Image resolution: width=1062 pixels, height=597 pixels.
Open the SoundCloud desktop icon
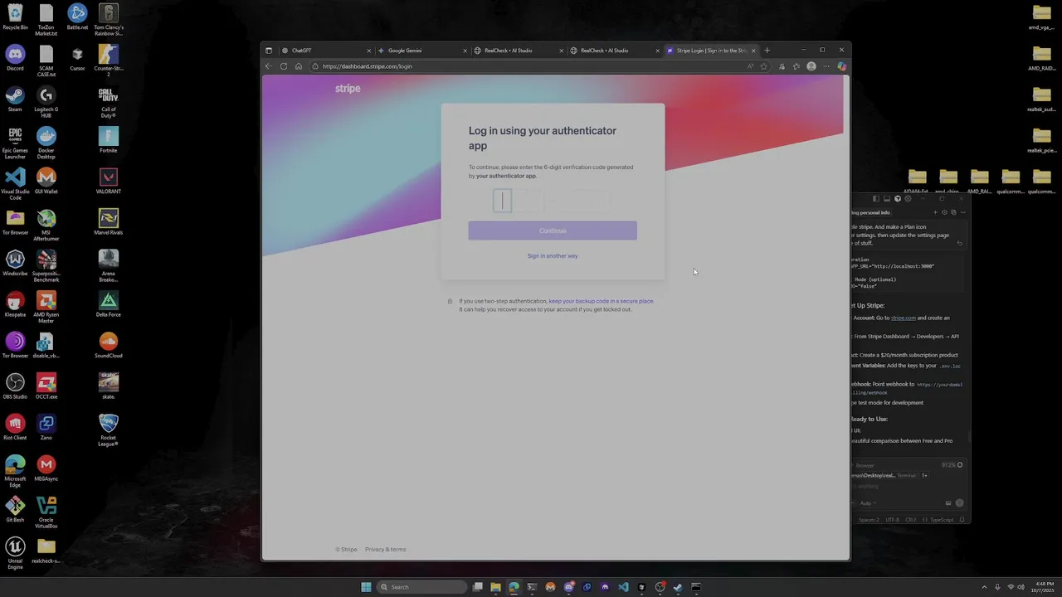[108, 345]
